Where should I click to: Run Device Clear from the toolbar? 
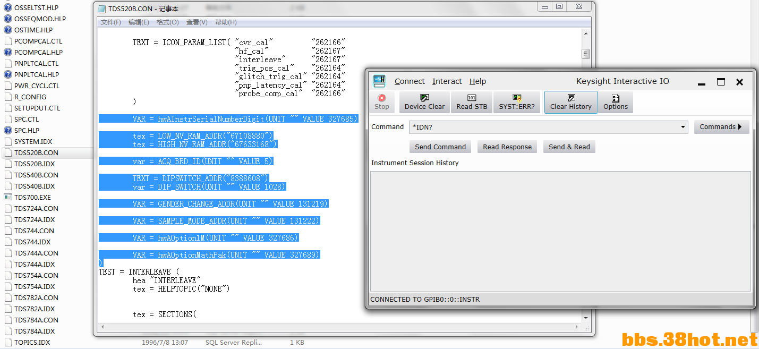[x=424, y=102]
